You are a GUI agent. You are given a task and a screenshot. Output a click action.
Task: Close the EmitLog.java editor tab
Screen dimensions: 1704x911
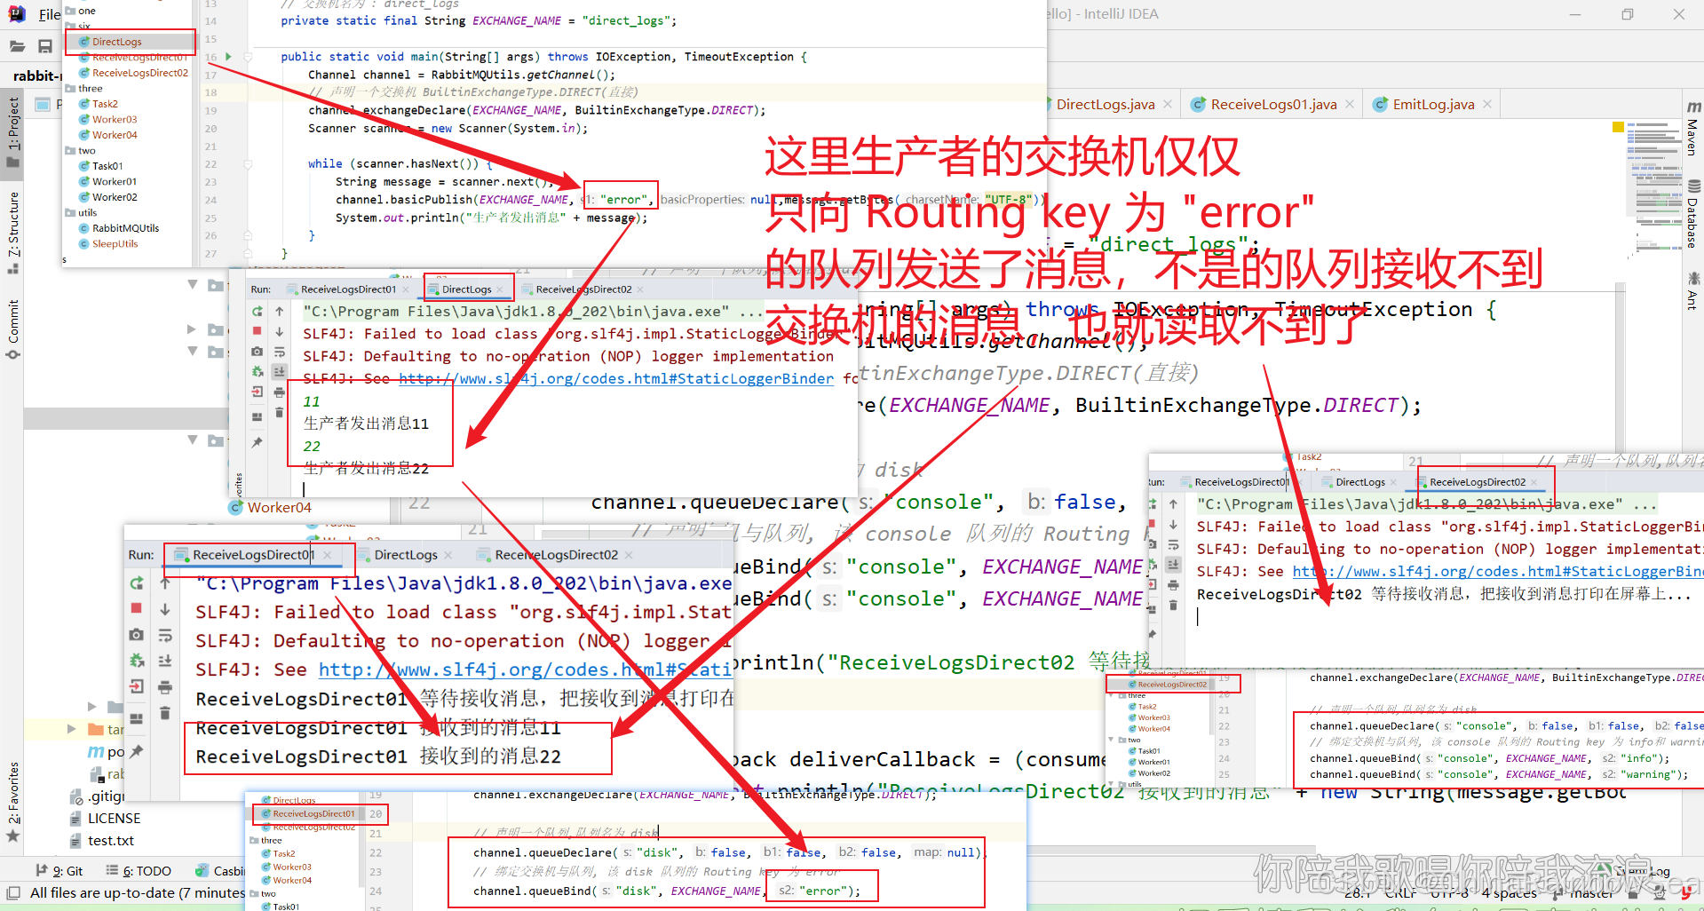[1487, 105]
